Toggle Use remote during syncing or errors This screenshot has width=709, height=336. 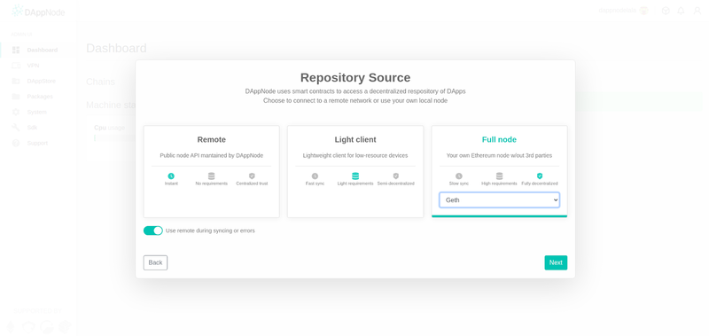pos(152,231)
